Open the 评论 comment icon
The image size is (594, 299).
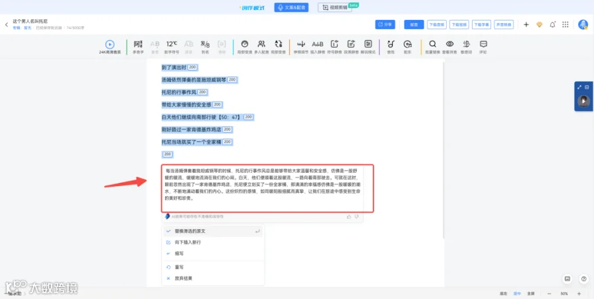pyautogui.click(x=483, y=44)
